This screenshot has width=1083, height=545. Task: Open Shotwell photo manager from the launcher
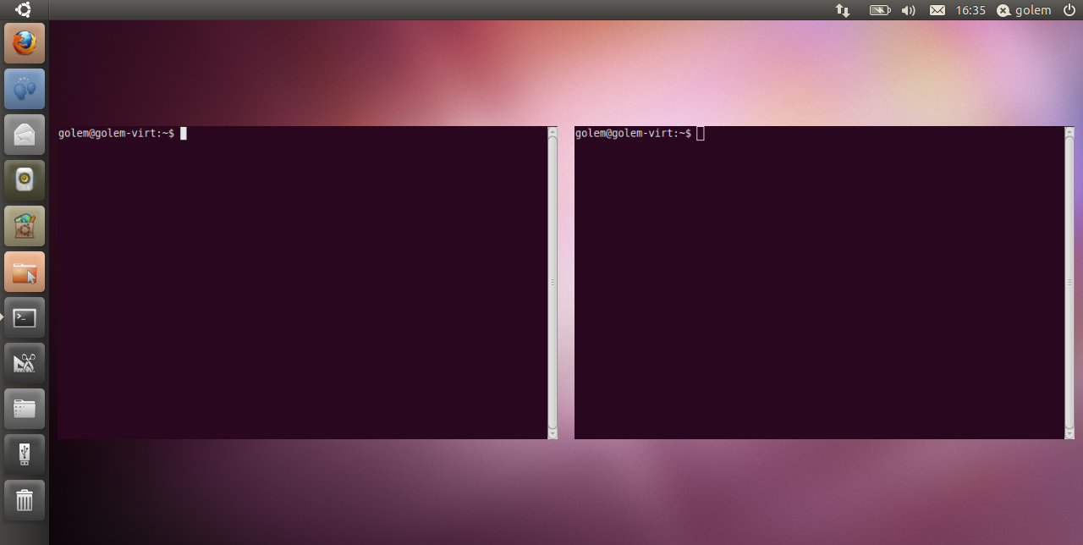tap(24, 224)
